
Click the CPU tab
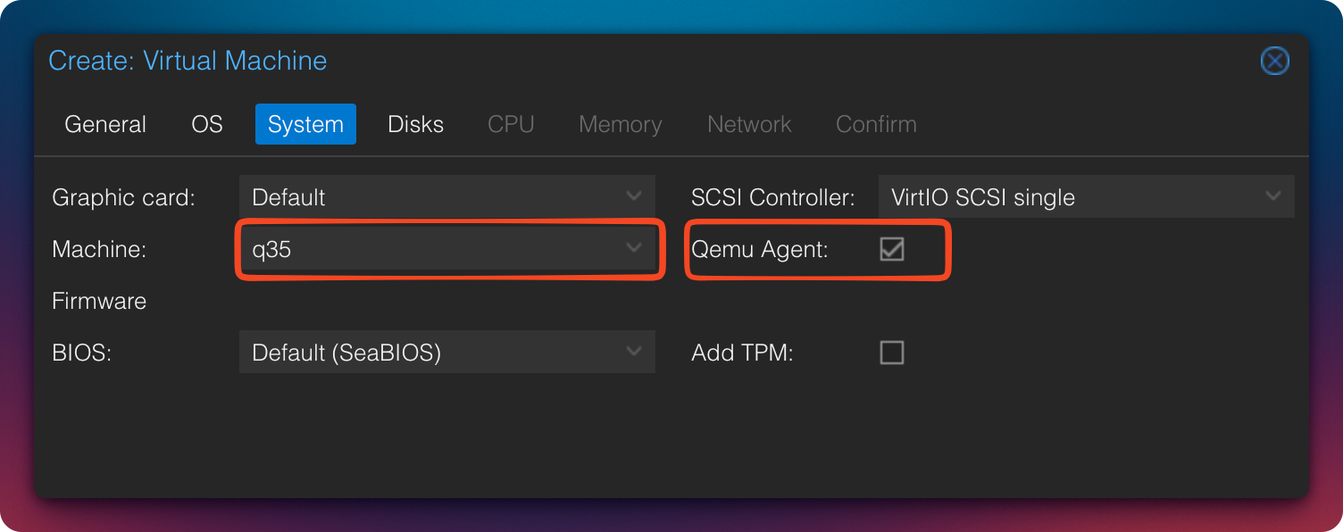click(511, 124)
